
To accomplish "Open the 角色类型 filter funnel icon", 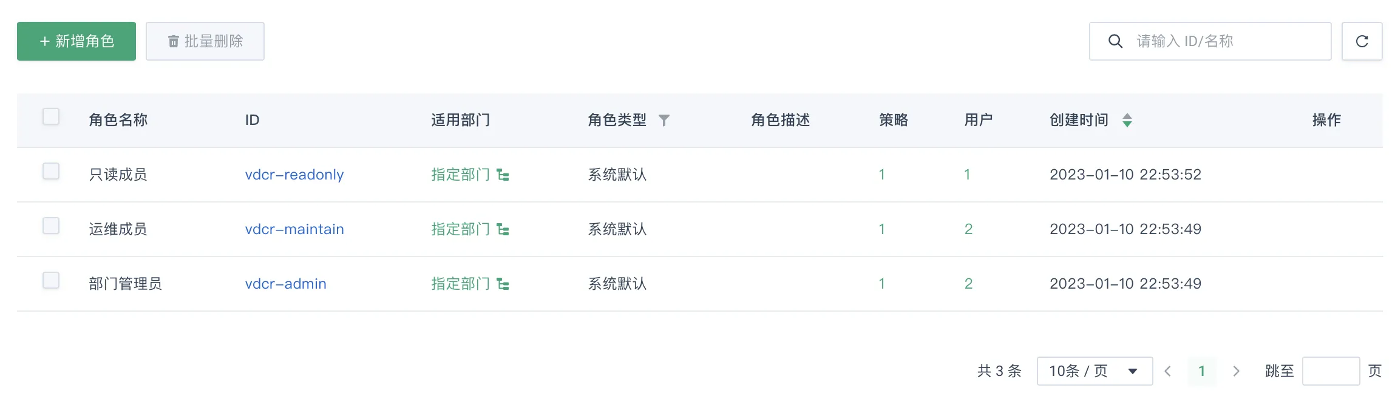I will click(x=664, y=120).
